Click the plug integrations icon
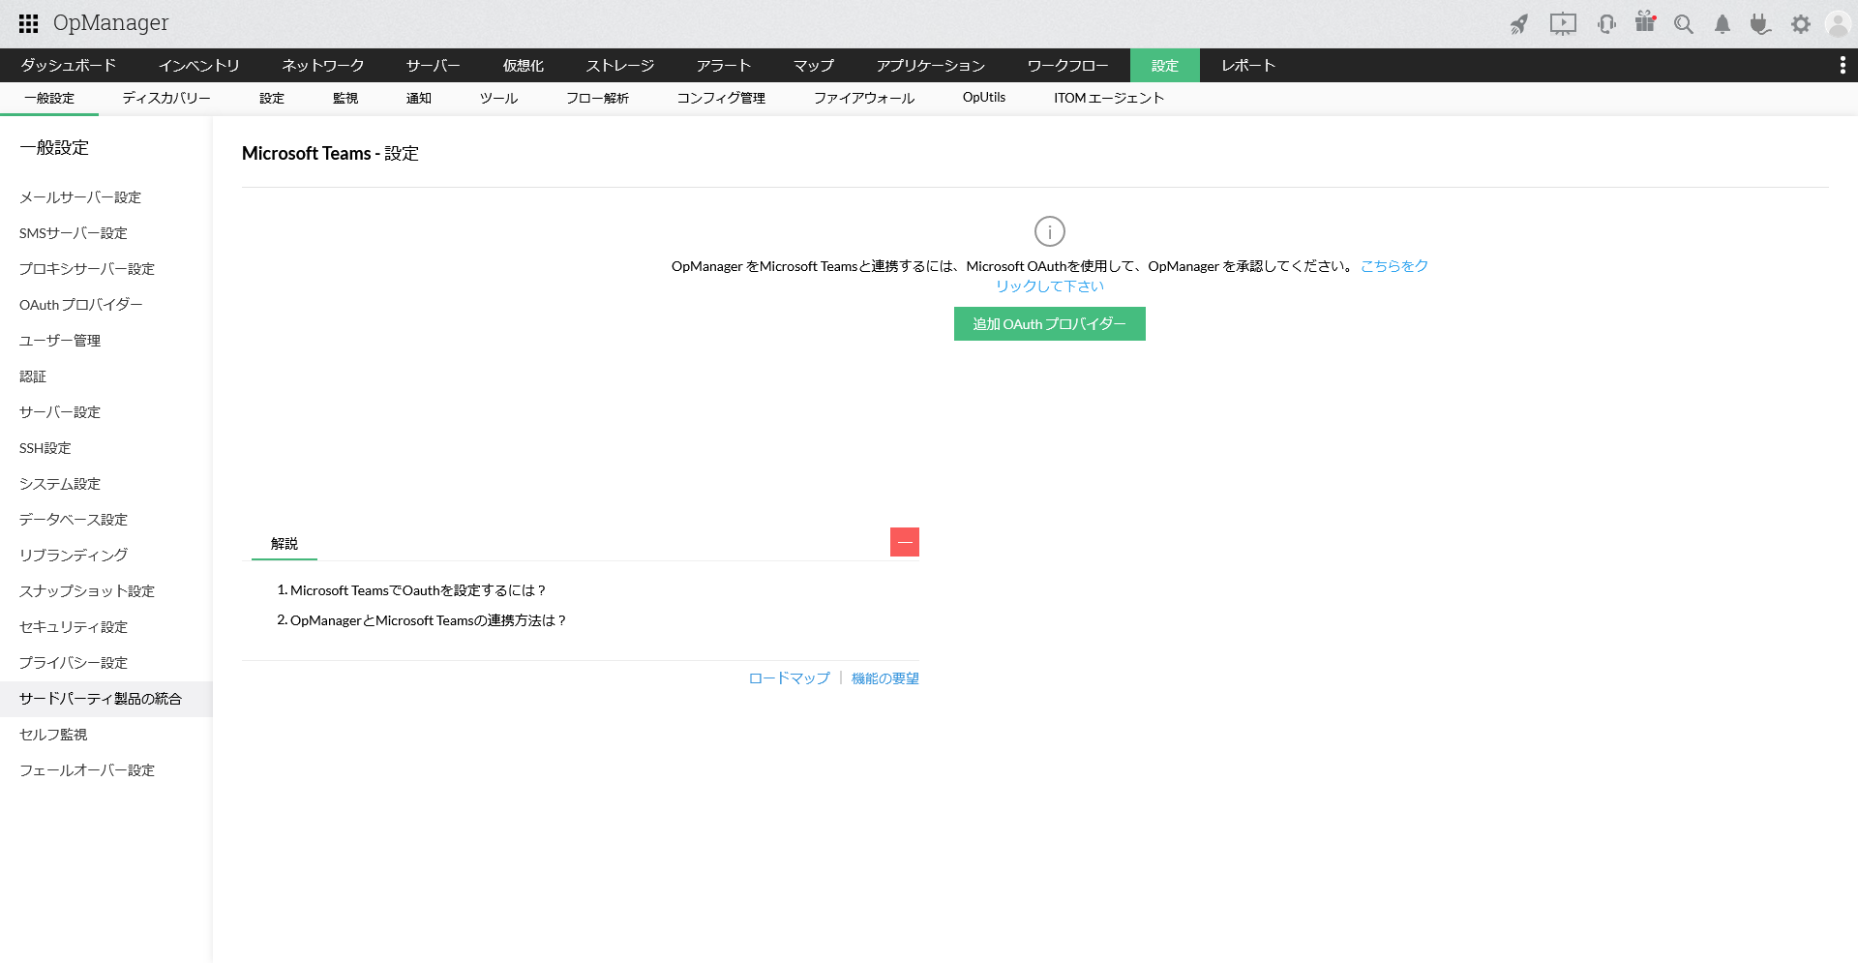 pos(1760,24)
